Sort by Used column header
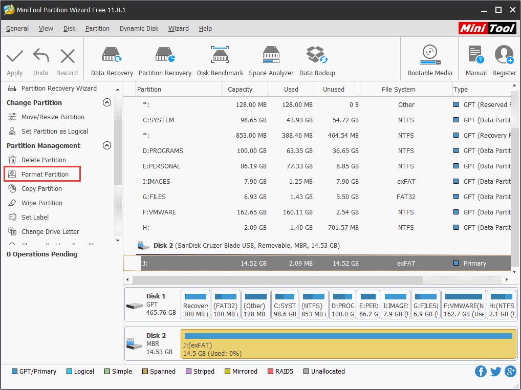 pos(291,90)
